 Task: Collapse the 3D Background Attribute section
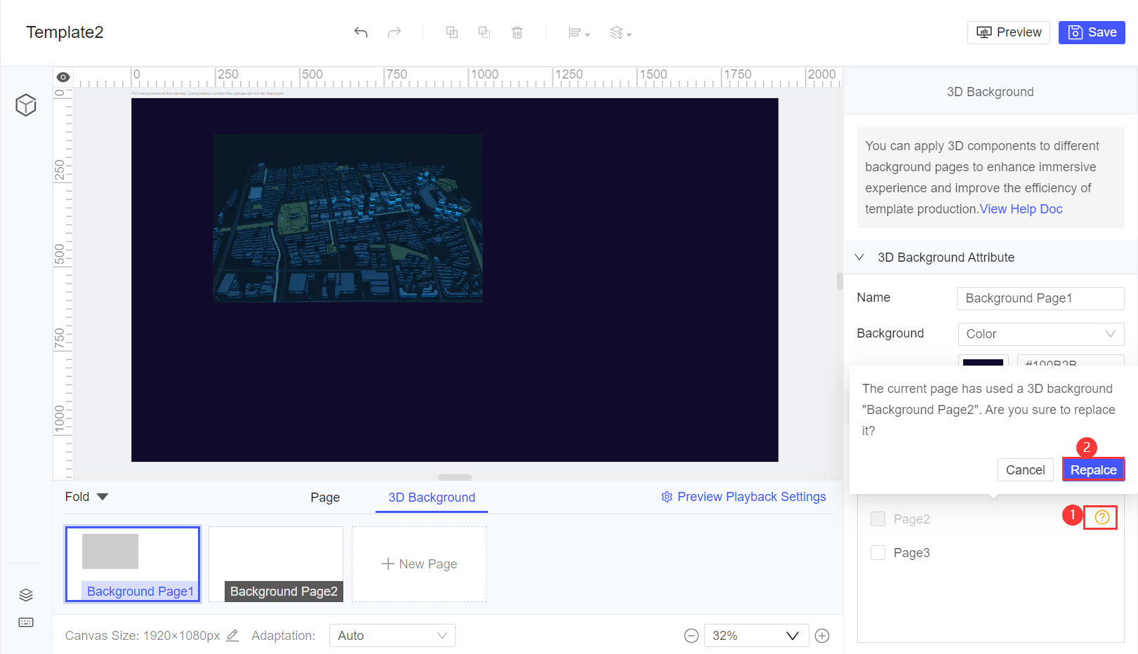click(860, 257)
